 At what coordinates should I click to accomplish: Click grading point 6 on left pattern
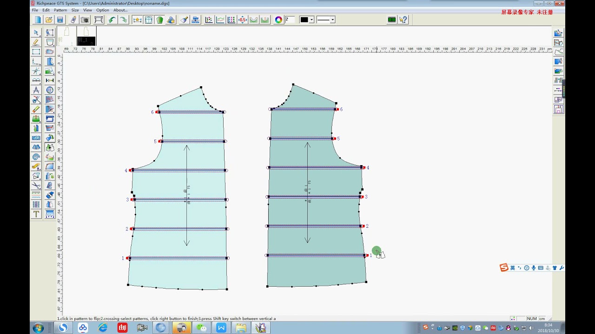pos(157,112)
